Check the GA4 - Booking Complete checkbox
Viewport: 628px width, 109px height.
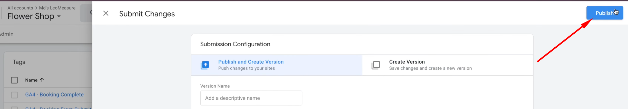coord(14,95)
